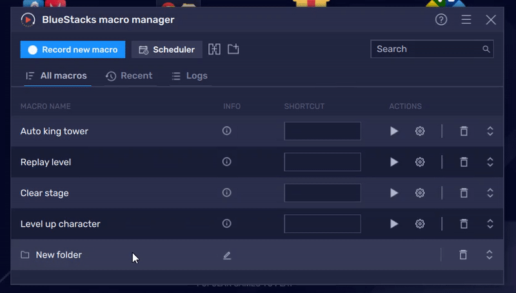The image size is (516, 293).
Task: Show info for Auto king tower
Action: [226, 131]
